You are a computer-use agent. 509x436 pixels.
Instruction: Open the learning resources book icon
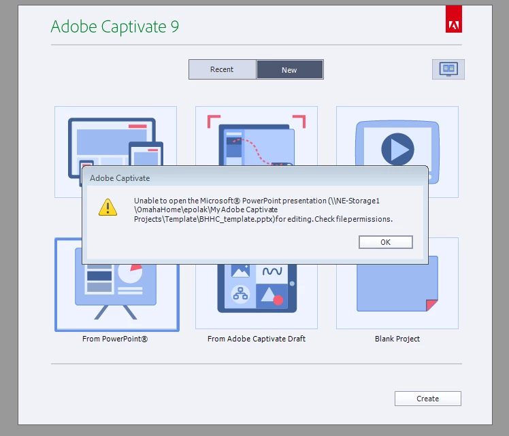tap(448, 69)
